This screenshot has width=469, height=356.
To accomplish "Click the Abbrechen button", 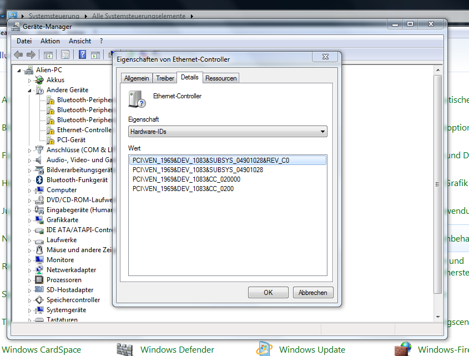I will pyautogui.click(x=313, y=292).
